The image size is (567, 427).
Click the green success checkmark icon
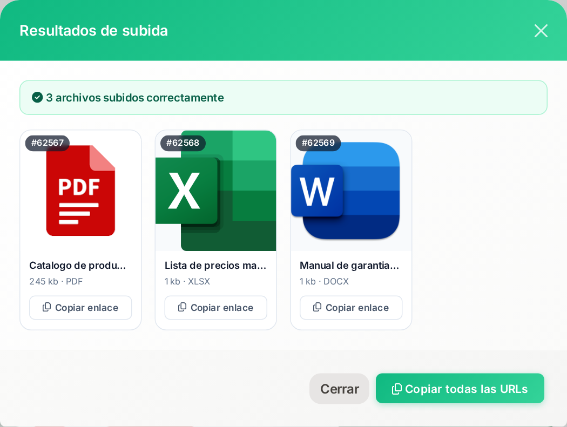(37, 97)
